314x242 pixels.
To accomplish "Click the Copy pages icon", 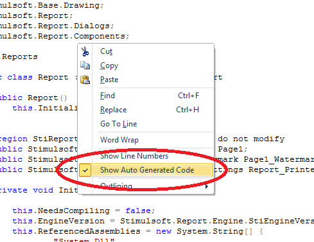I will tap(85, 65).
